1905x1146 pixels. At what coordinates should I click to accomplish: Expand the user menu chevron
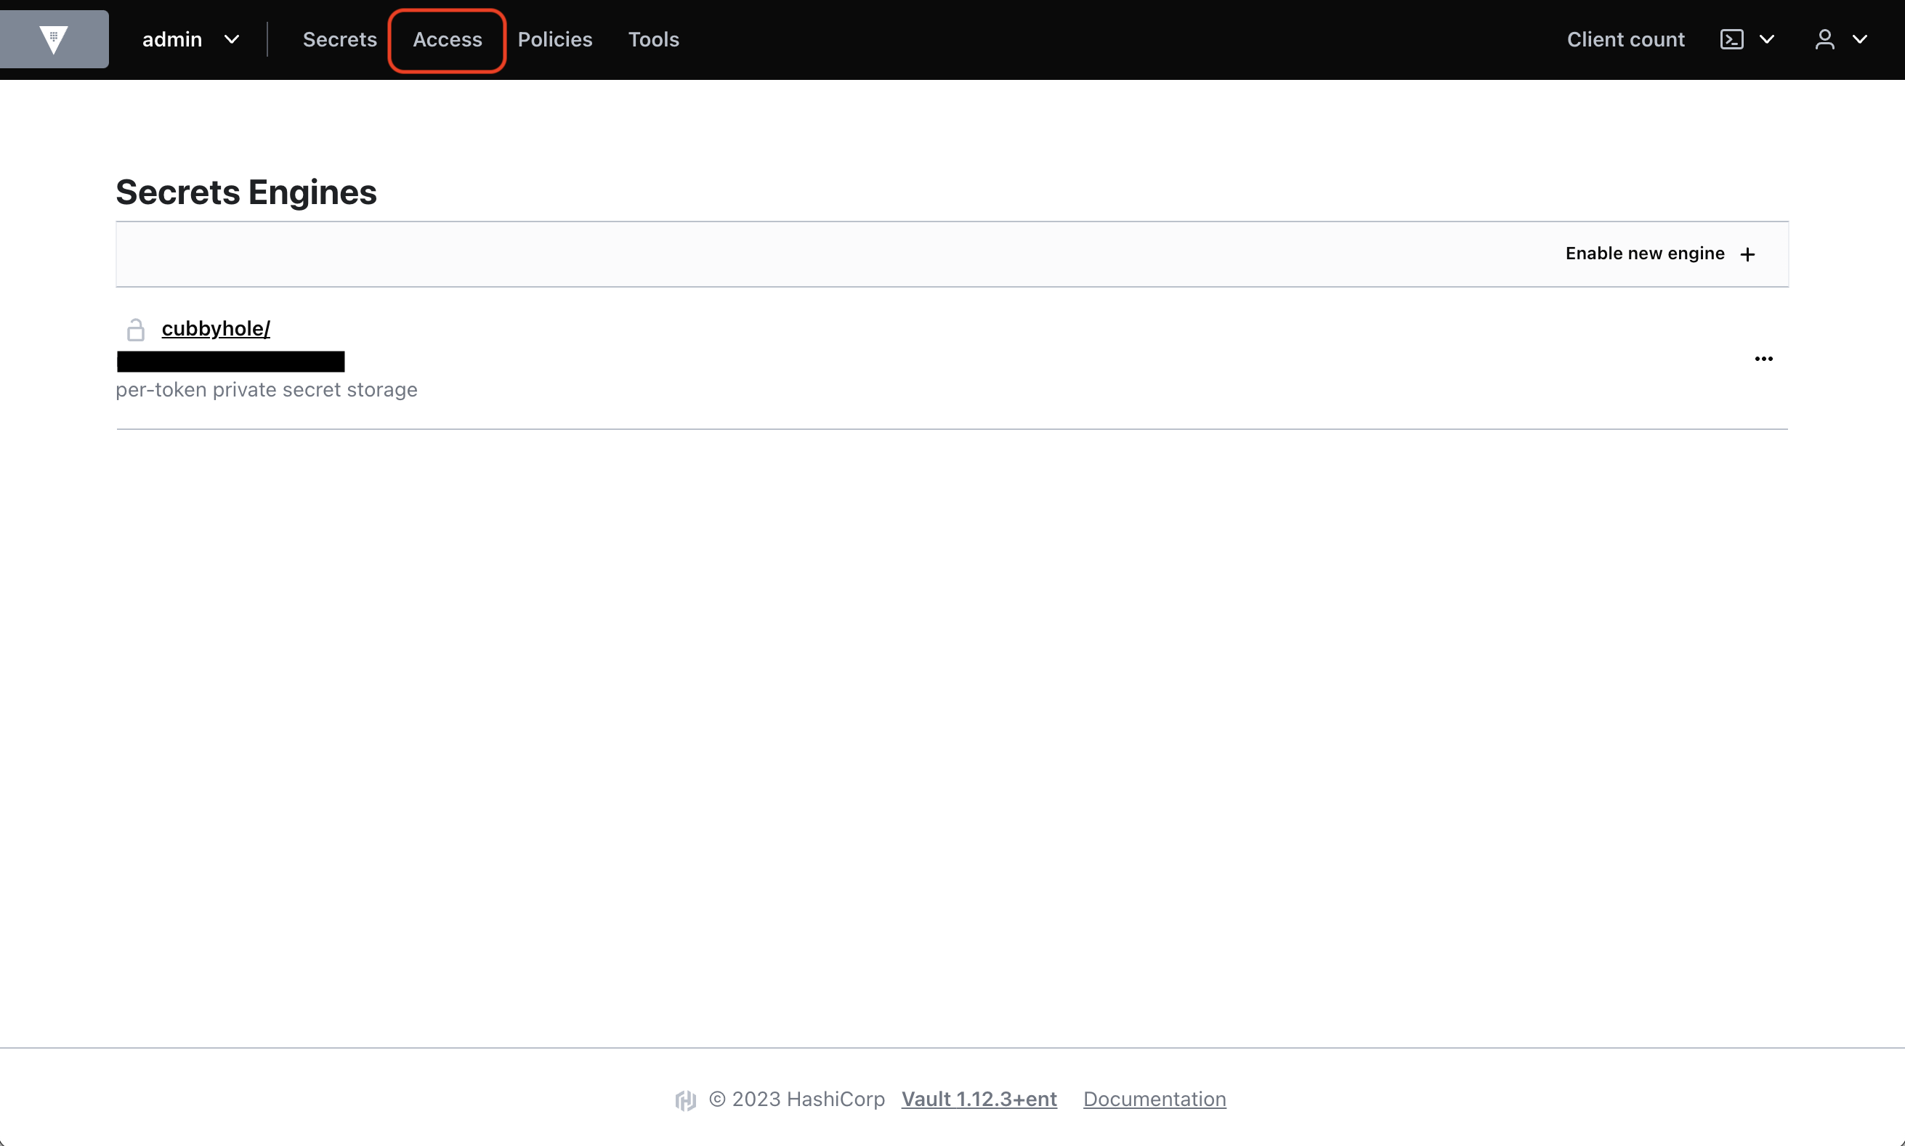(x=1860, y=39)
